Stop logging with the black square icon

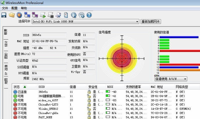pyautogui.click(x=50, y=15)
